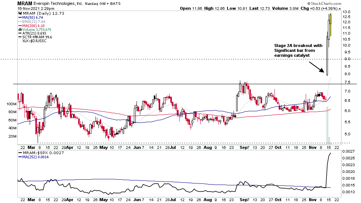Click the 0.0013 relative strength axis label
361x203 pixels.
pos(348,192)
